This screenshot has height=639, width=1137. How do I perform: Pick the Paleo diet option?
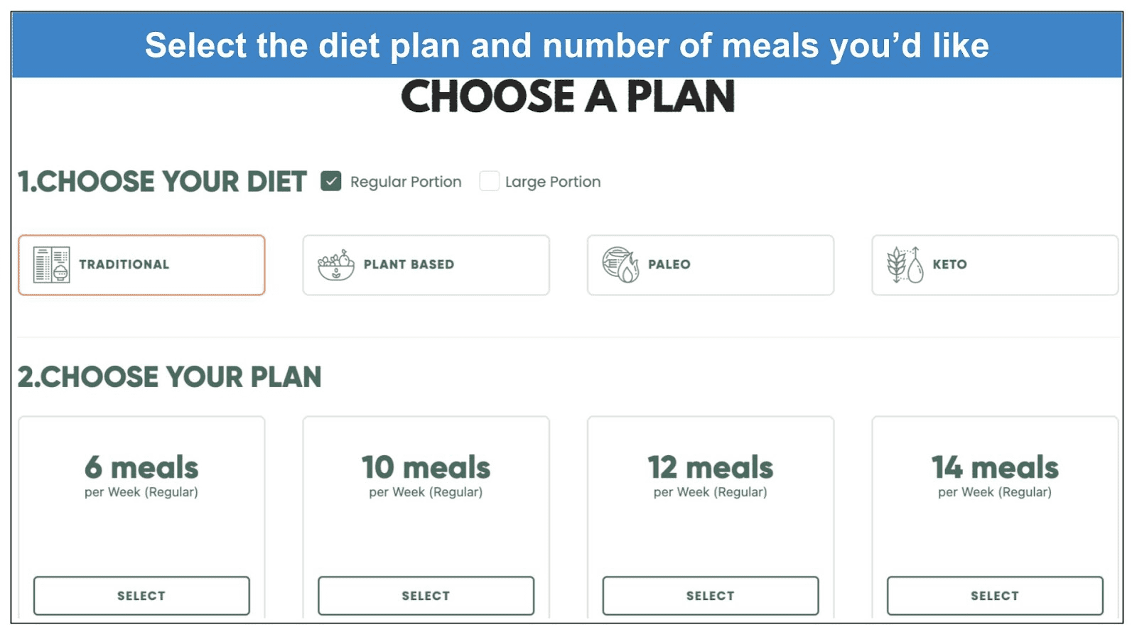[x=711, y=265]
